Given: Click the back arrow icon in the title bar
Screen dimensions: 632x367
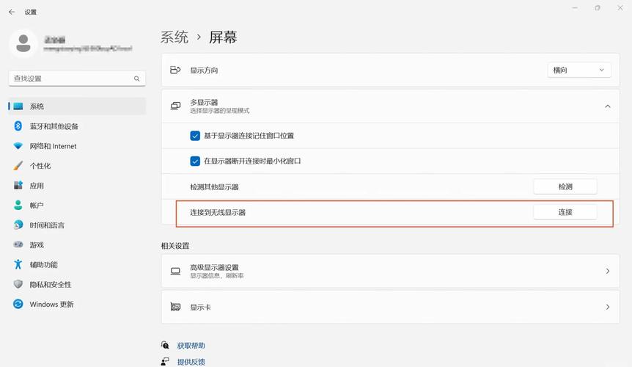Looking at the screenshot, I should tap(12, 12).
